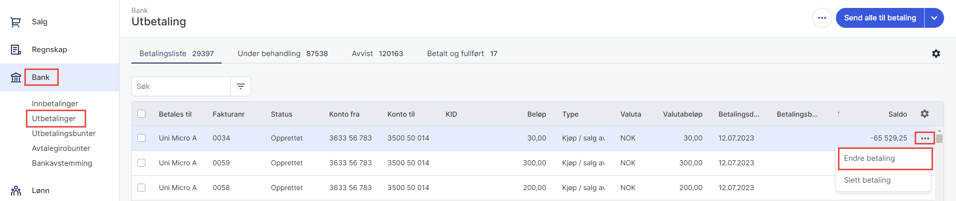Viewport: 956px width, 201px height.
Task: Go to Utbetalingsbunter in sidebar
Action: (64, 134)
